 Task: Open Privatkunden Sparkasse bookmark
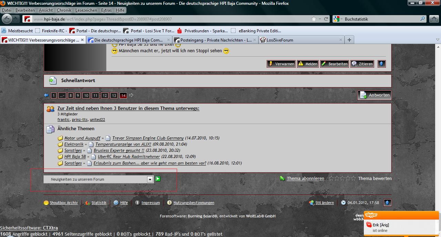click(203, 31)
